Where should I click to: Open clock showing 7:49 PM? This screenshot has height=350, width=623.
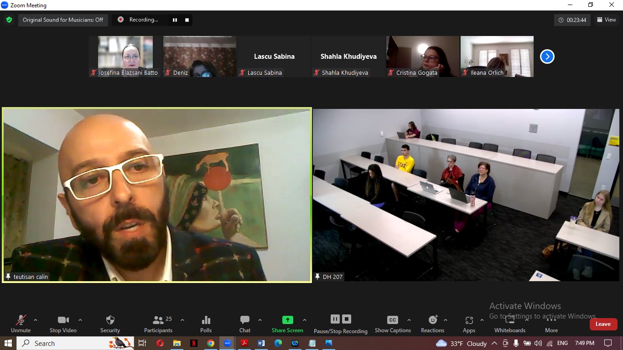(x=584, y=343)
